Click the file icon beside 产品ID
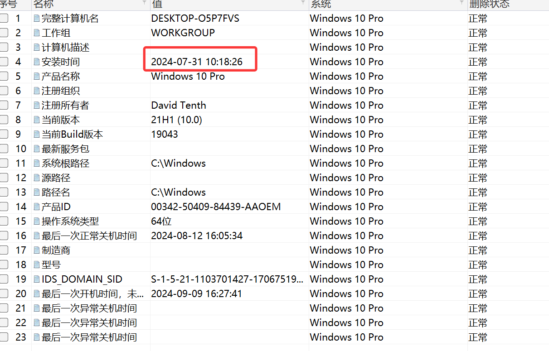This screenshot has height=351, width=549. tap(37, 207)
